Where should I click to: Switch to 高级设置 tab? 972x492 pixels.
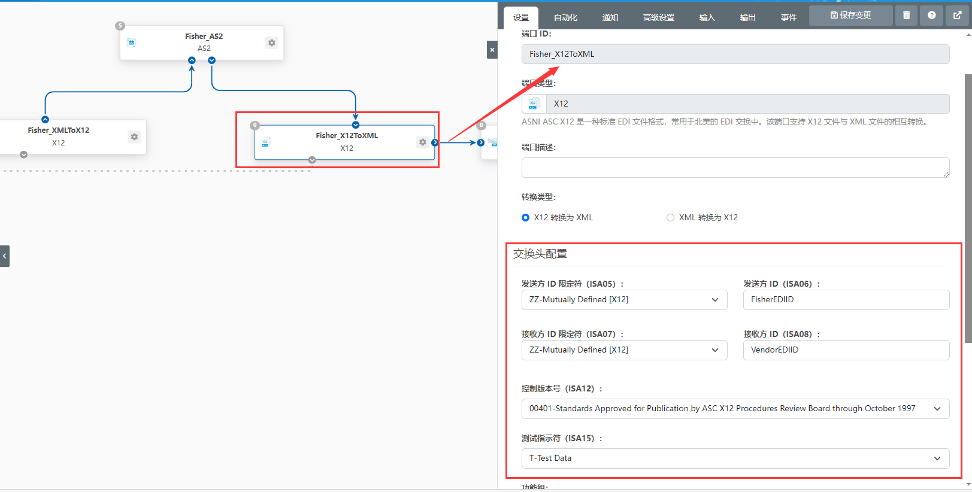(x=658, y=17)
